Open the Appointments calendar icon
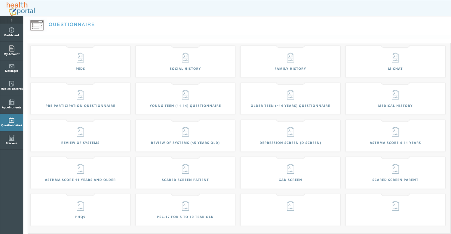The width and height of the screenshot is (451, 234). click(x=11, y=102)
